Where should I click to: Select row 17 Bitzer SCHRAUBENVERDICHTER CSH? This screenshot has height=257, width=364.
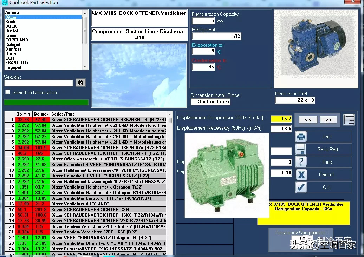(x=85, y=210)
